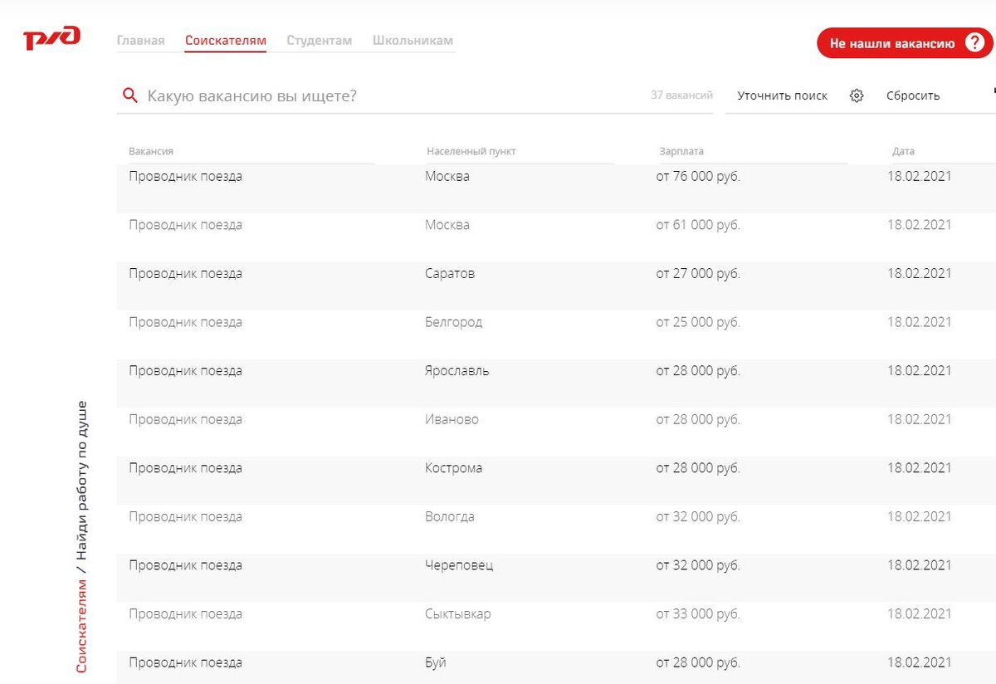This screenshot has height=684, width=996.
Task: Open Проводник поезда vacancy in Череповец row
Action: [185, 565]
